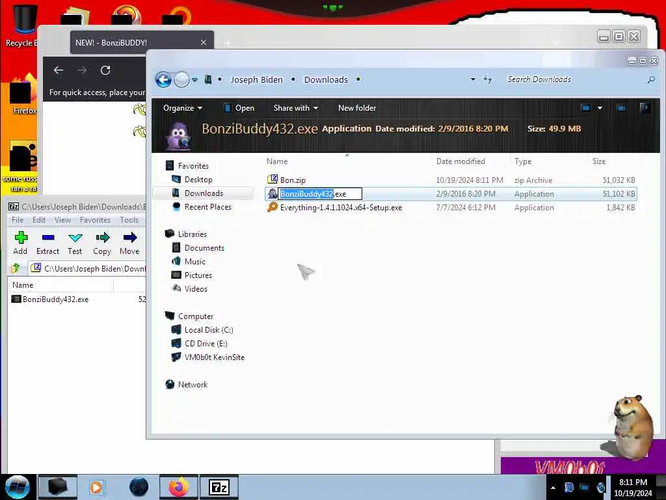Open the View menu in 7-Zip
This screenshot has width=666, height=500.
pos(62,220)
